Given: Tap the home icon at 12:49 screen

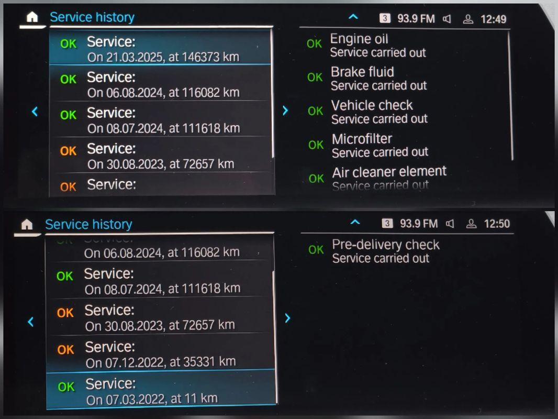Looking at the screenshot, I should pos(32,17).
